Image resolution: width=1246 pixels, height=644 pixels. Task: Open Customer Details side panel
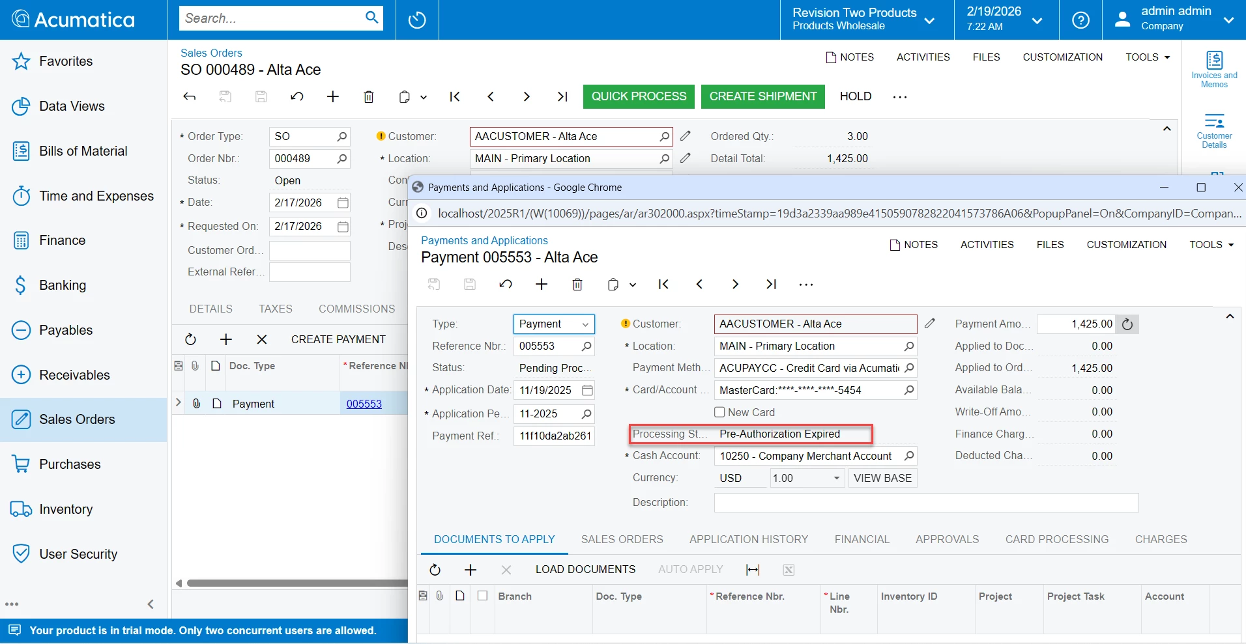(x=1214, y=131)
